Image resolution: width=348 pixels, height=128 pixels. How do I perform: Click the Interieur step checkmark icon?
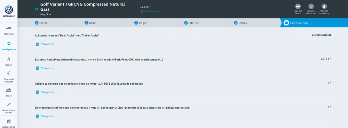pos(186,23)
